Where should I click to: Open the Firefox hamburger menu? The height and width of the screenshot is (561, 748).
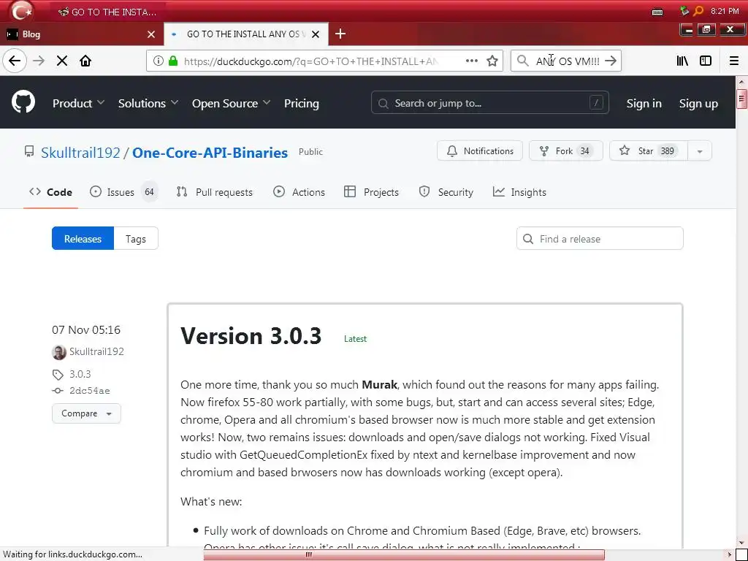pos(734,61)
